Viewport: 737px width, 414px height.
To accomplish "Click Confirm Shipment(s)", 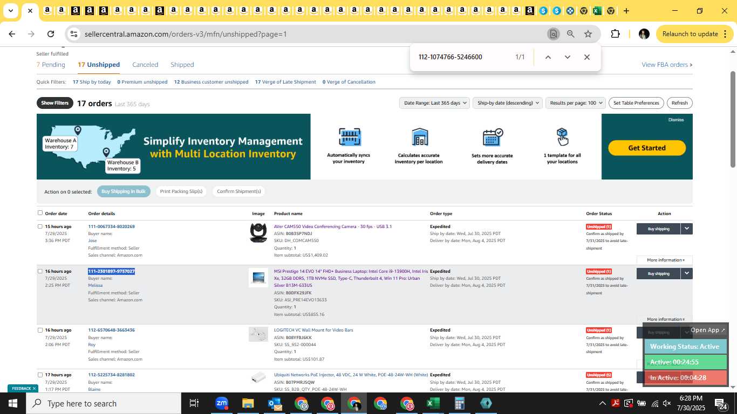I will (238, 191).
